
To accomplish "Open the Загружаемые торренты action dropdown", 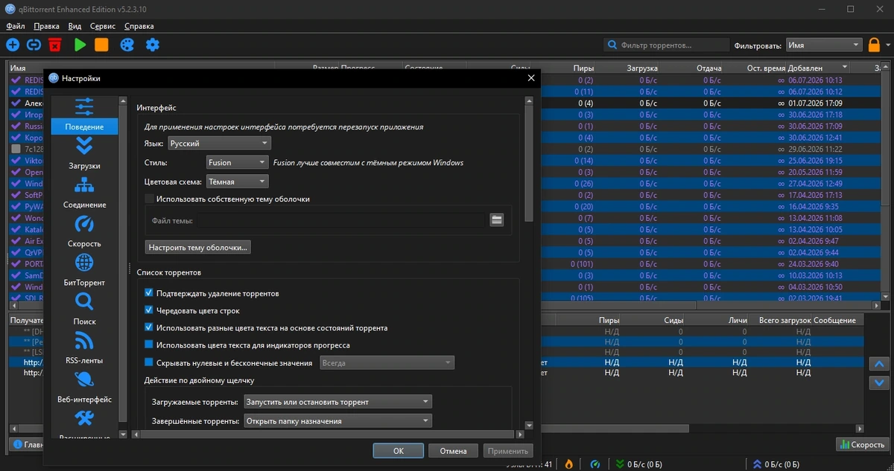I will tap(338, 402).
